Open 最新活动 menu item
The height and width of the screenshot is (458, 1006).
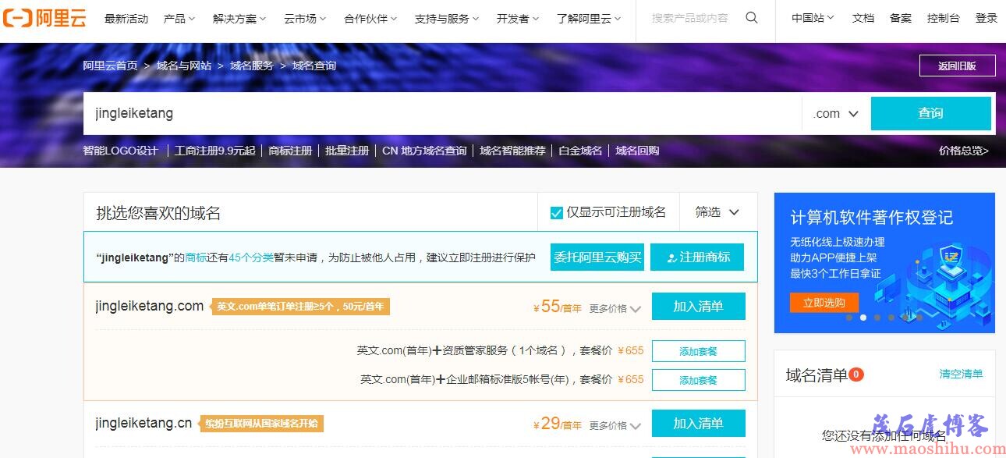[126, 18]
